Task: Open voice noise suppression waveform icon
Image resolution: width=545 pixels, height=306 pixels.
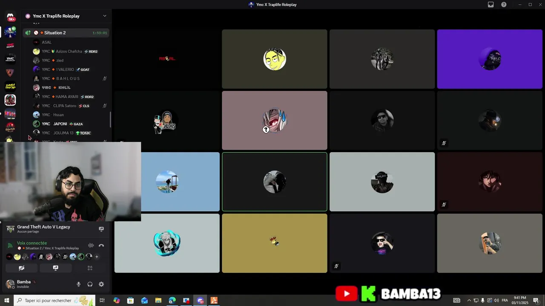Action: point(91,245)
